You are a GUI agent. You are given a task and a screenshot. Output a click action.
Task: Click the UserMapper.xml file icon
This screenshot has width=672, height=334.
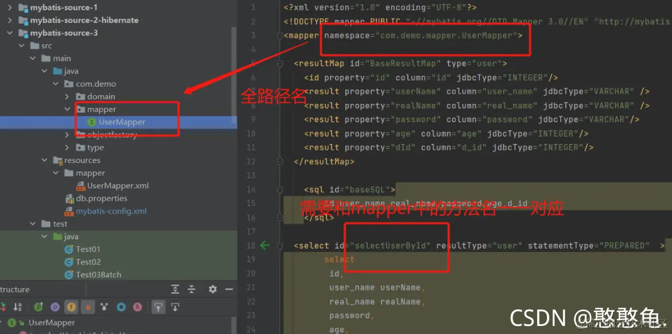tap(81, 186)
